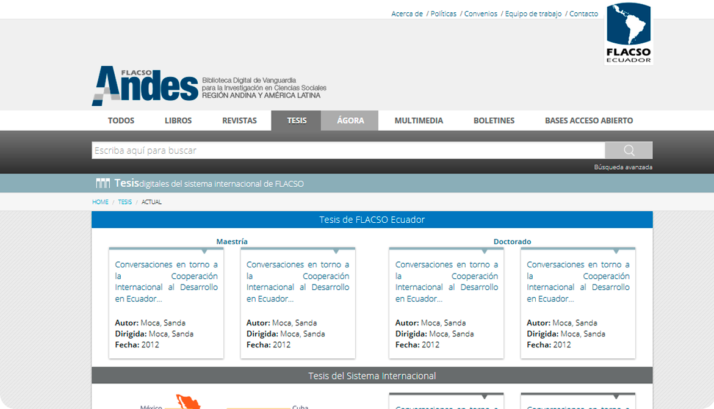This screenshot has height=409, width=714.
Task: Click the México label on the map
Action: coord(151,407)
